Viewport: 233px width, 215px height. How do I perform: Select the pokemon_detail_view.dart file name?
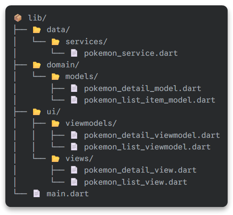pyautogui.click(x=140, y=170)
